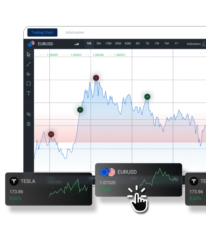Viewport: 206px width, 233px height.
Task: Click the High value 1.06946
Action: pyautogui.click(x=98, y=55)
